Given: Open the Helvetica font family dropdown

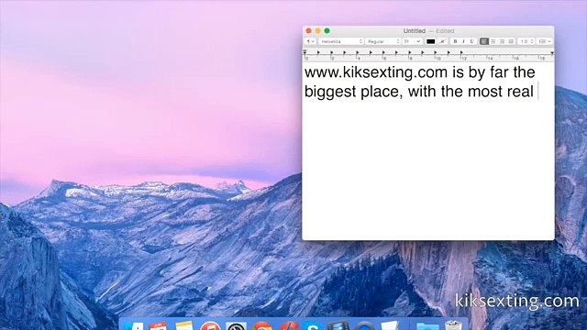Looking at the screenshot, I should pyautogui.click(x=341, y=41).
